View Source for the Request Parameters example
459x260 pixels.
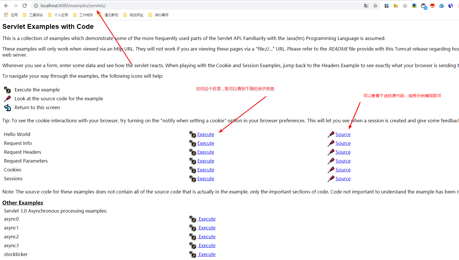tap(343, 161)
